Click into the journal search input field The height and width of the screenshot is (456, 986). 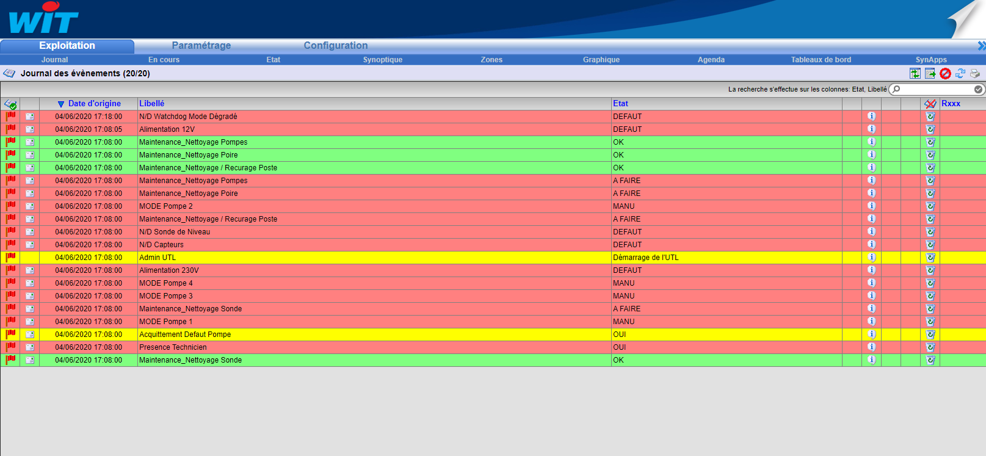tap(936, 89)
